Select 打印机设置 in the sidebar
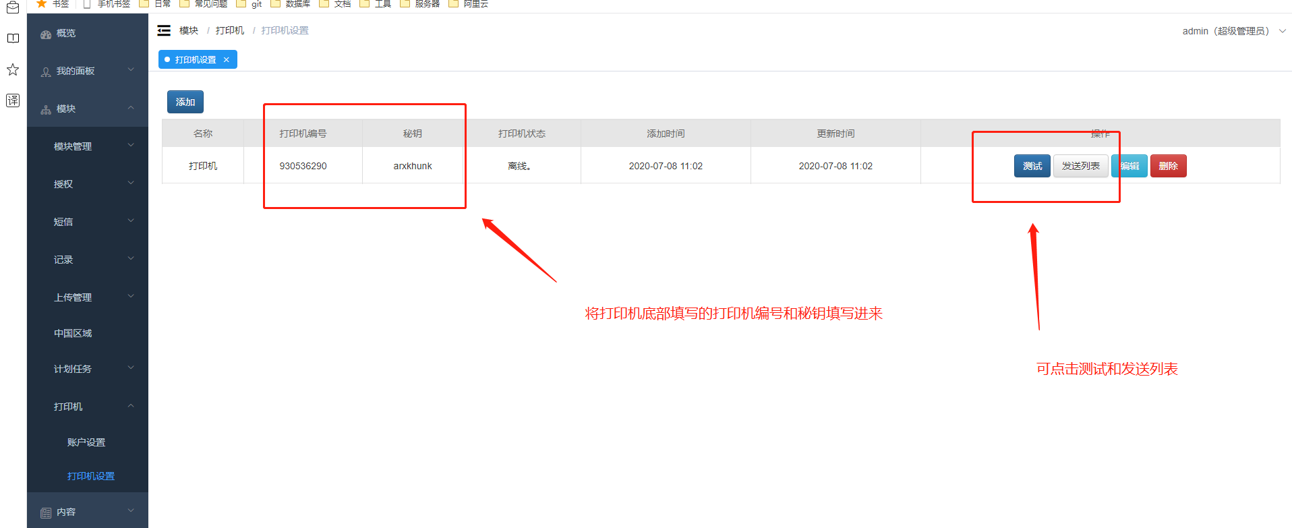This screenshot has height=528, width=1292. coord(88,476)
